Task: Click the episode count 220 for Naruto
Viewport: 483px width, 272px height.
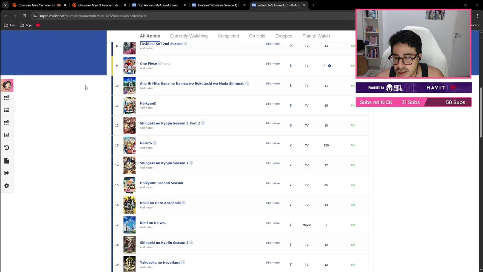Action: (326, 145)
